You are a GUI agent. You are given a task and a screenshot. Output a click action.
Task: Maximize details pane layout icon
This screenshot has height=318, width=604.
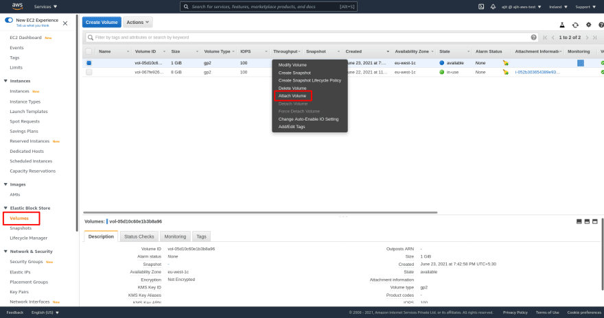[595, 221]
